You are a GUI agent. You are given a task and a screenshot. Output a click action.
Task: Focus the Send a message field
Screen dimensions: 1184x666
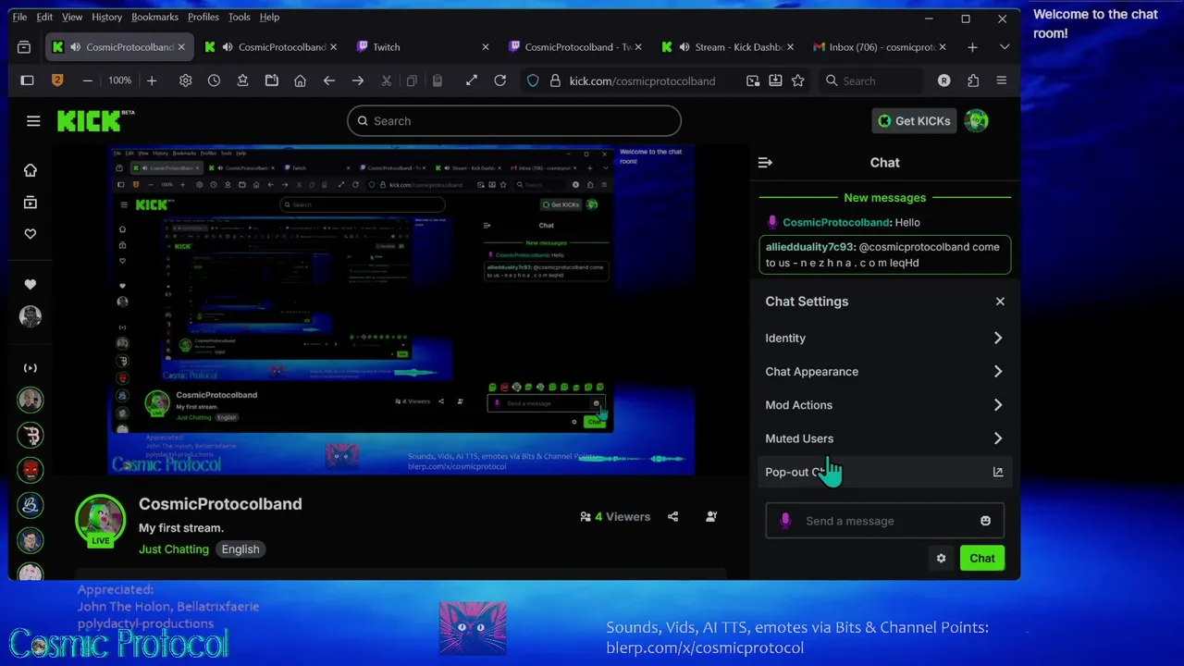[884, 521]
